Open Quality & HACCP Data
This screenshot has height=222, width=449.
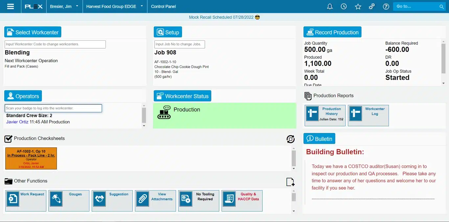tap(242, 201)
